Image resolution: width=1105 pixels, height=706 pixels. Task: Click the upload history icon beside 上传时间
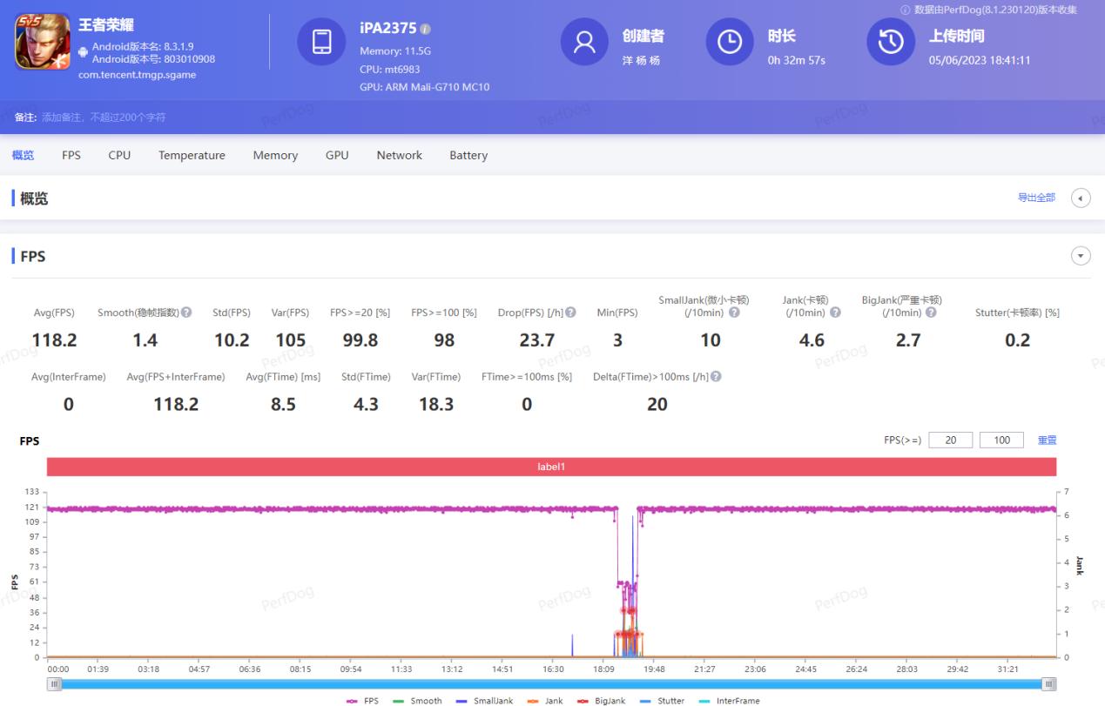(x=890, y=41)
